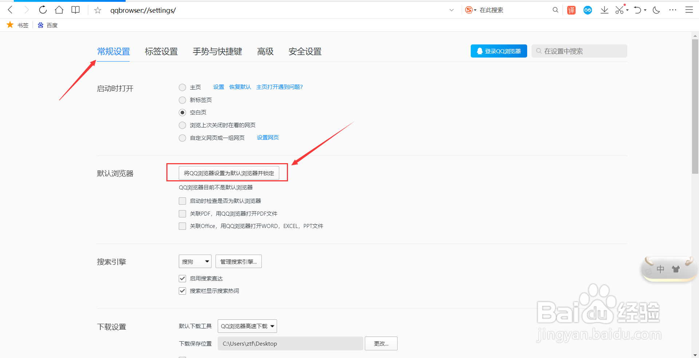Click scrollbar down arrow
Viewport: 699px width, 358px height.
point(695,355)
